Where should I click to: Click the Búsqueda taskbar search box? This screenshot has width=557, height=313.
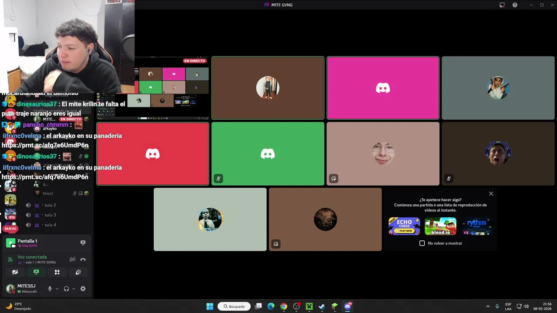(234, 306)
